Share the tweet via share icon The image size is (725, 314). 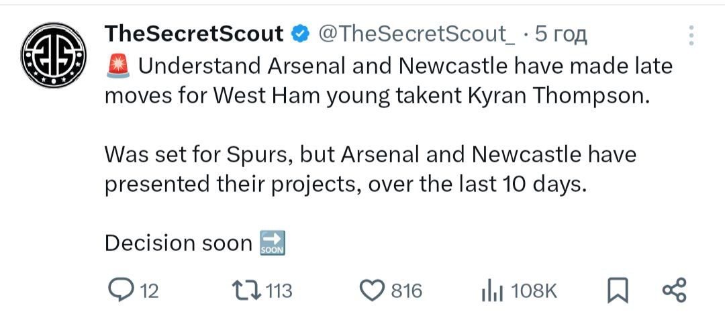[x=674, y=290]
